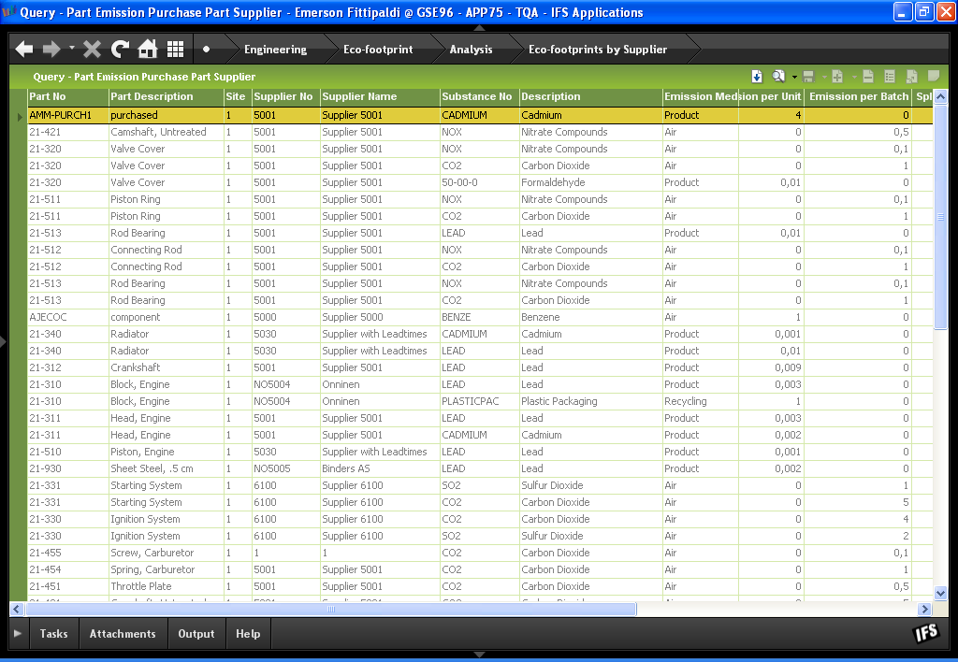Sort by Emission per Batch column header
The width and height of the screenshot is (958, 662).
tap(859, 96)
